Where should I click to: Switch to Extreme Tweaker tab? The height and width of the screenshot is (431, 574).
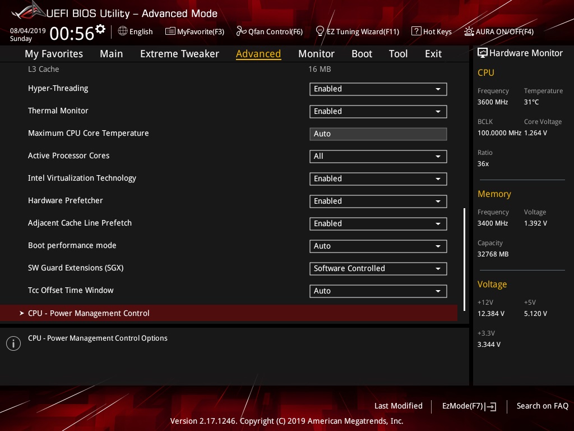coord(179,54)
